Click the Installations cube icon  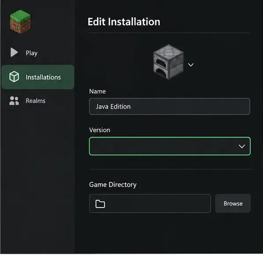(14, 77)
